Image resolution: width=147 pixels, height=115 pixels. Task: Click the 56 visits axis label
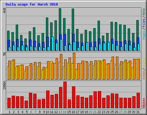[5, 54]
